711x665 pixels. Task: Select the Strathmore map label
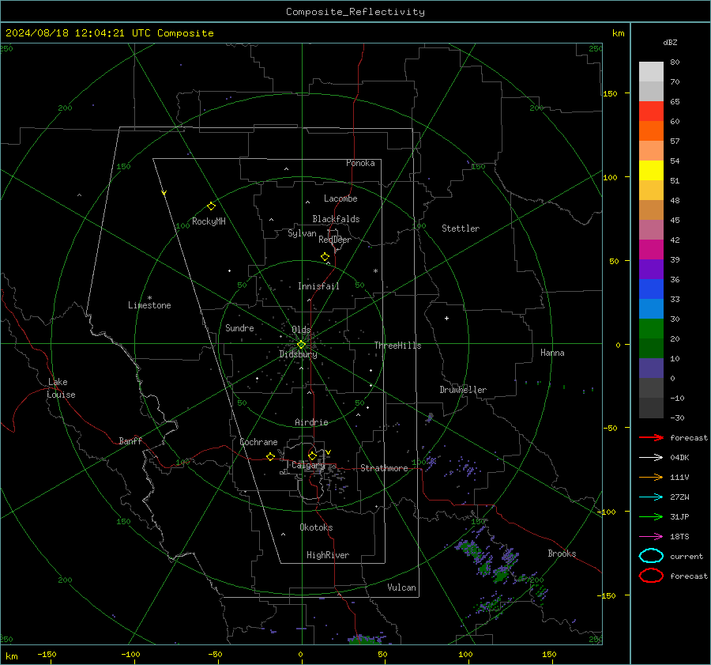pos(384,468)
